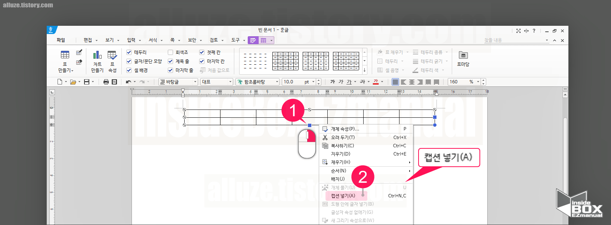Uncheck 글자/문단 모양 checkbox

pyautogui.click(x=129, y=61)
